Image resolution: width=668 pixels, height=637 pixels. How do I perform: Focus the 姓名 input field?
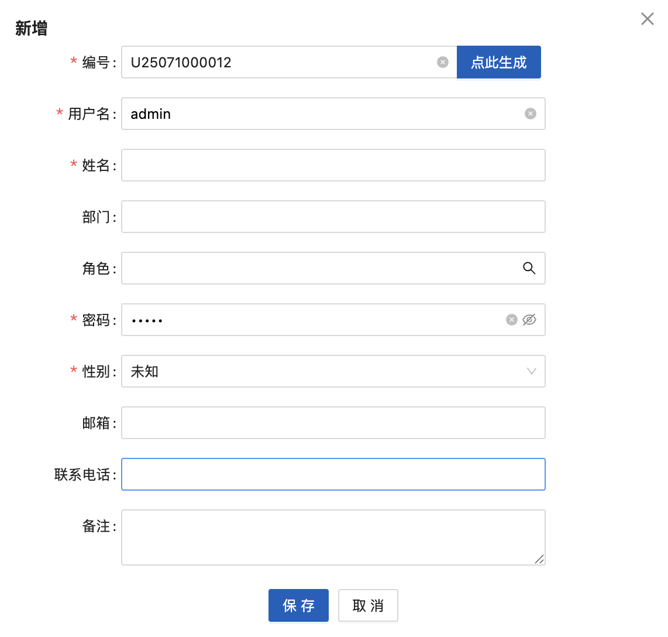(333, 165)
